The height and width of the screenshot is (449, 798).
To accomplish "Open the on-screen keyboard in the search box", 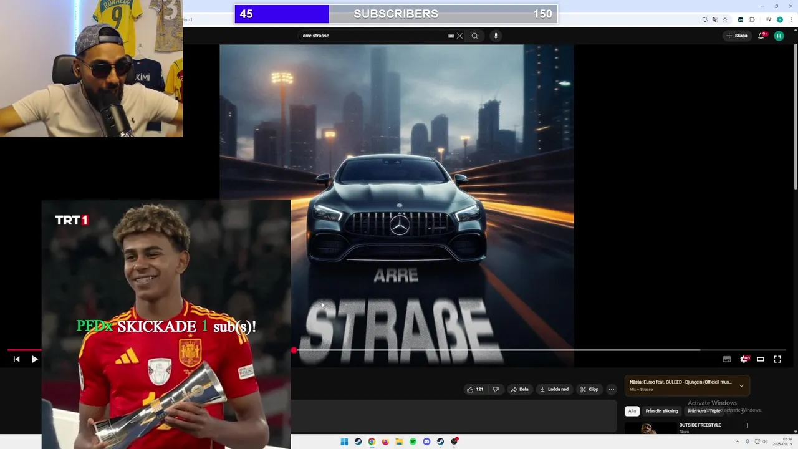I will pyautogui.click(x=451, y=36).
